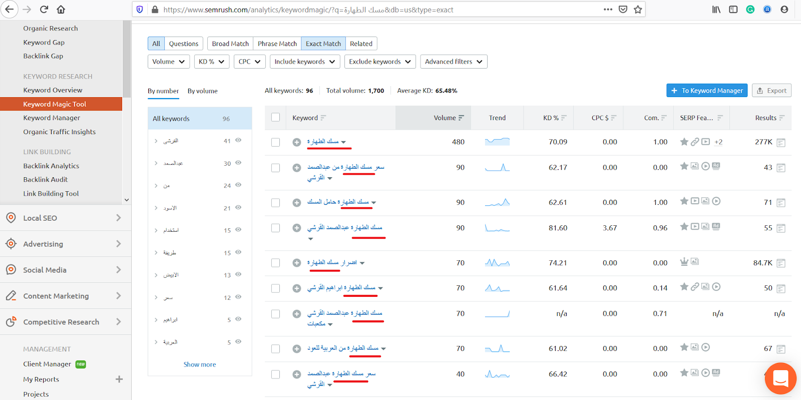Image resolution: width=801 pixels, height=400 pixels.
Task: Click the Show more link
Action: coord(200,364)
